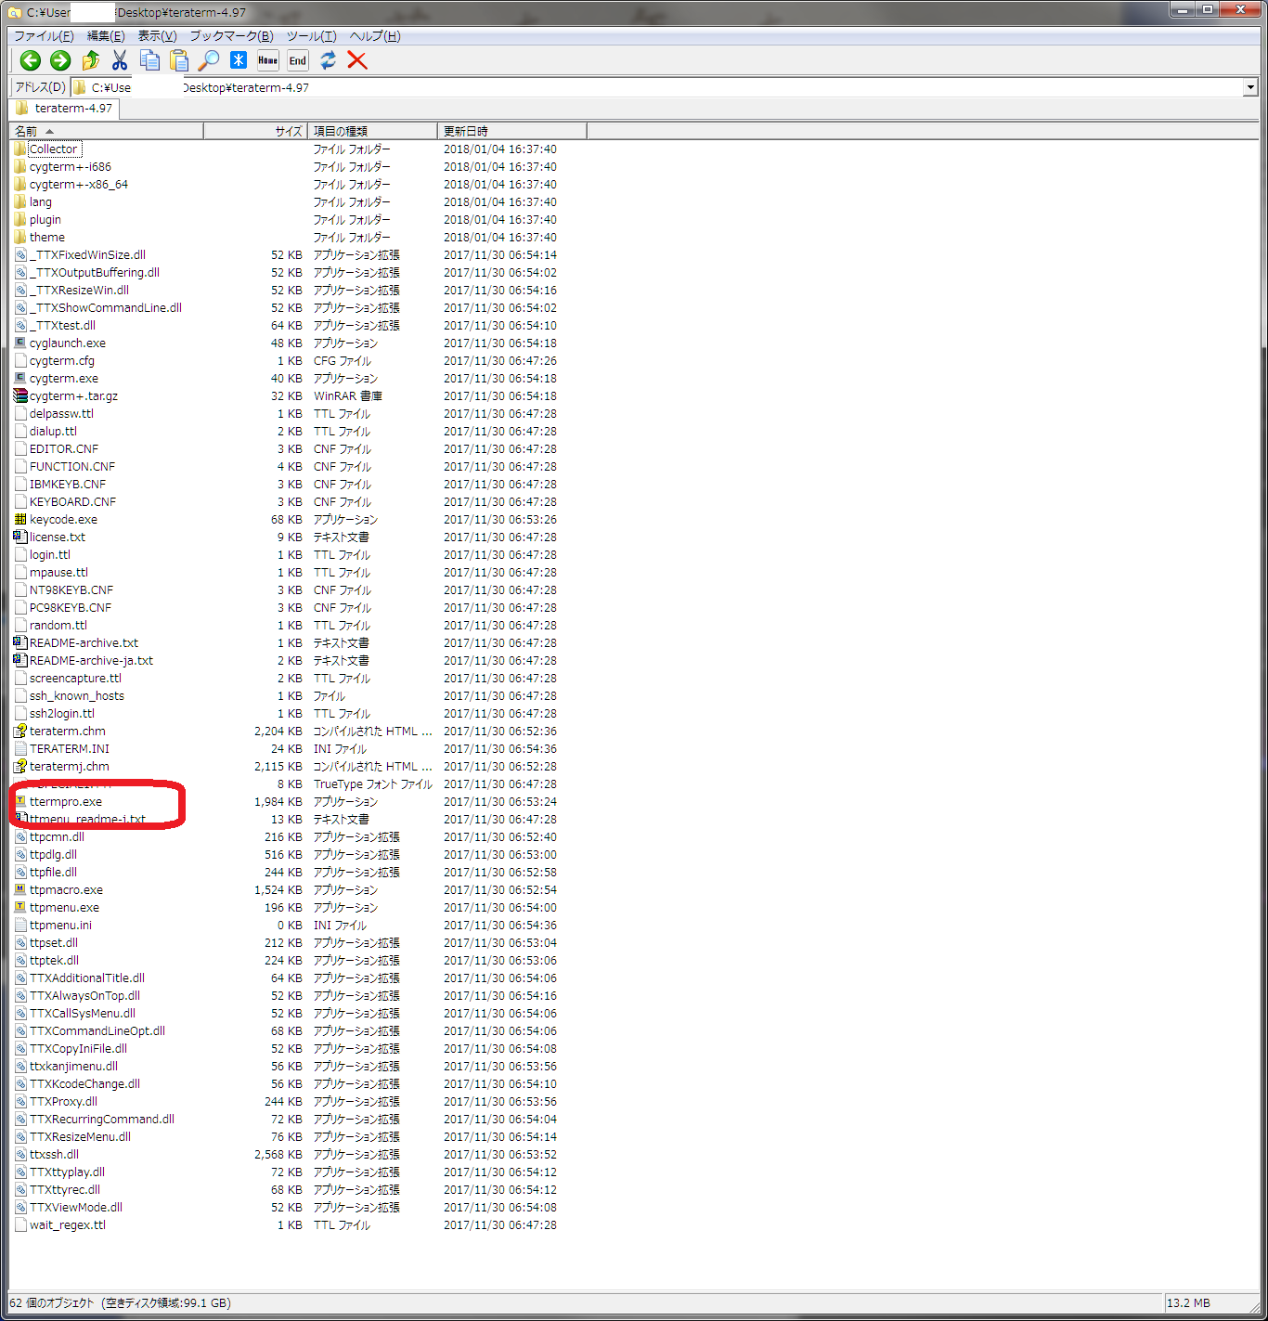Click the 62 個のオブジェクト status bar text

(x=52, y=1302)
